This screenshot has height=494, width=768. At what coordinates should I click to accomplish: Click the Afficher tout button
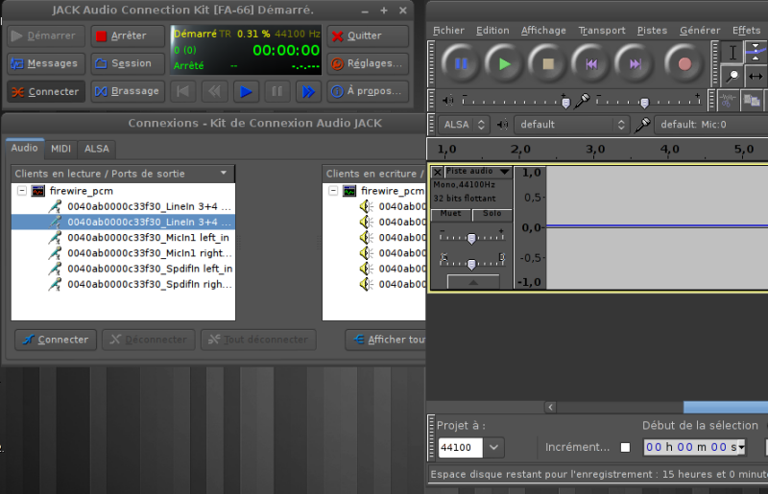[386, 340]
